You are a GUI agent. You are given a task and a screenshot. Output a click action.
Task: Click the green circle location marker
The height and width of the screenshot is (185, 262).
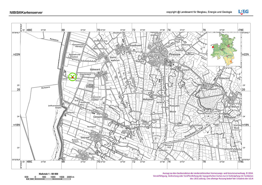72,77
